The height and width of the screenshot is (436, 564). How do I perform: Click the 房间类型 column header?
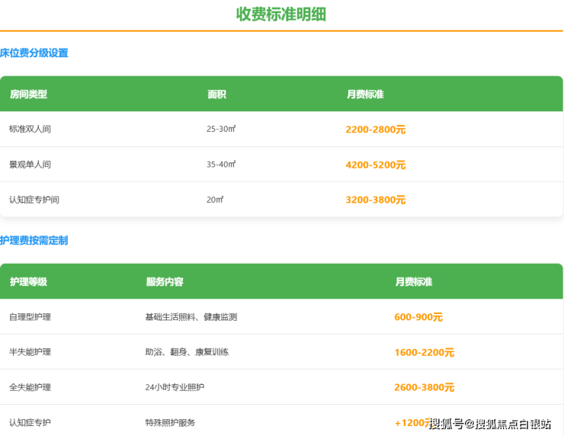(28, 95)
